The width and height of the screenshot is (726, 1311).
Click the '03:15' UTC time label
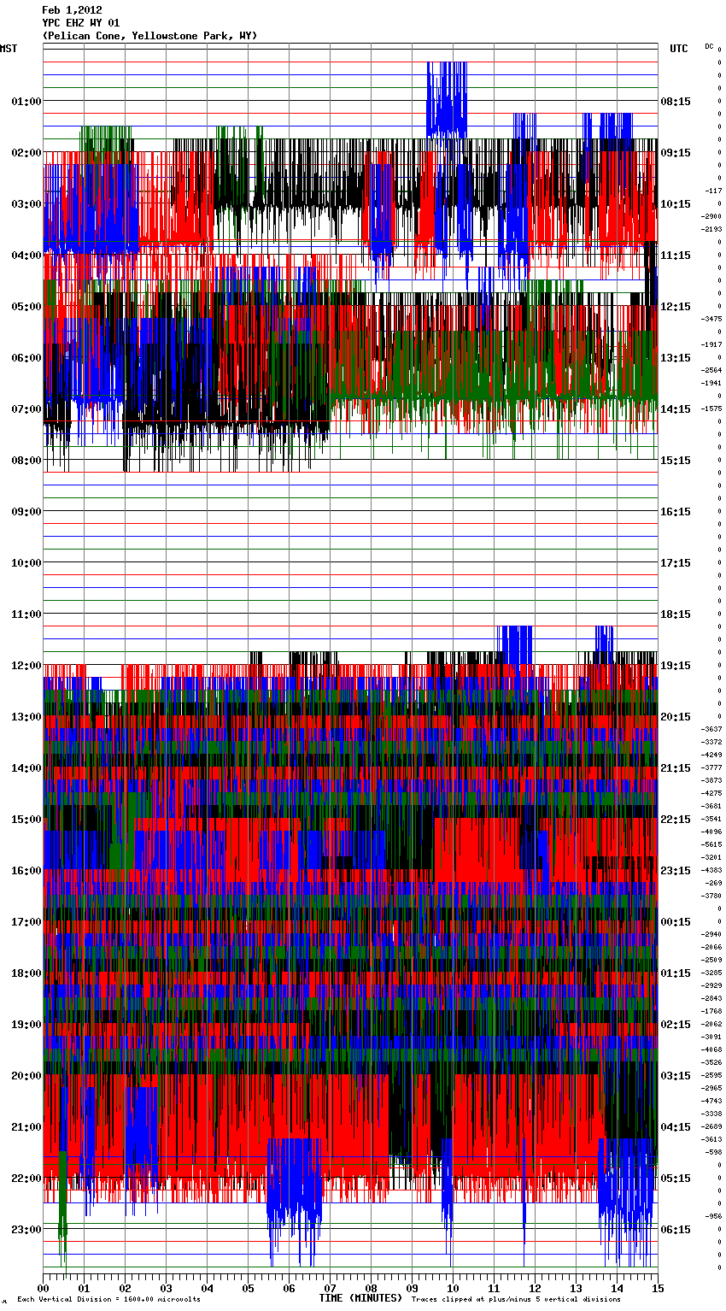(x=676, y=1075)
